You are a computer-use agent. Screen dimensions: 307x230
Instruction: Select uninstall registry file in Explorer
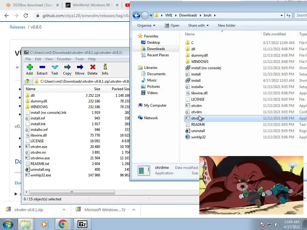[x=198, y=131]
